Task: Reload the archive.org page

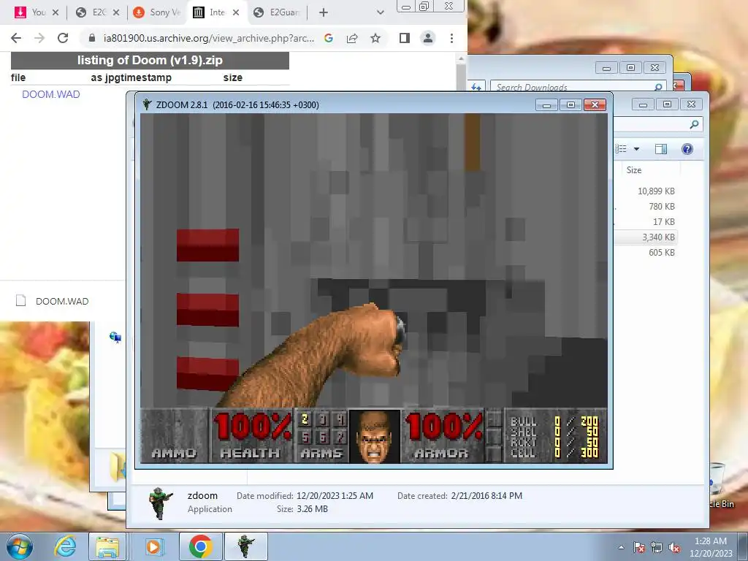Action: click(63, 38)
